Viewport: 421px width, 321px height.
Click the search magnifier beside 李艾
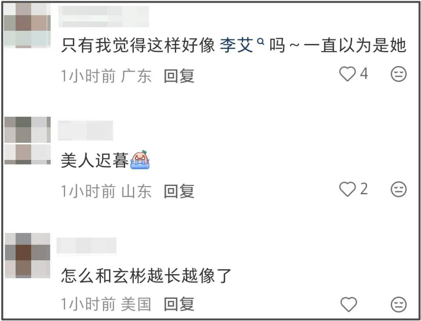[260, 42]
